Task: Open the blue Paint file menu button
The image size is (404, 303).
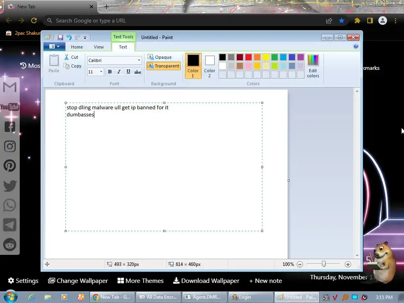Action: (54, 47)
